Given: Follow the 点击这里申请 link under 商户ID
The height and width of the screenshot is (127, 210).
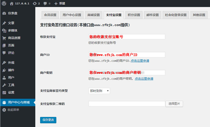Looking at the screenshot, I should click(140, 61).
